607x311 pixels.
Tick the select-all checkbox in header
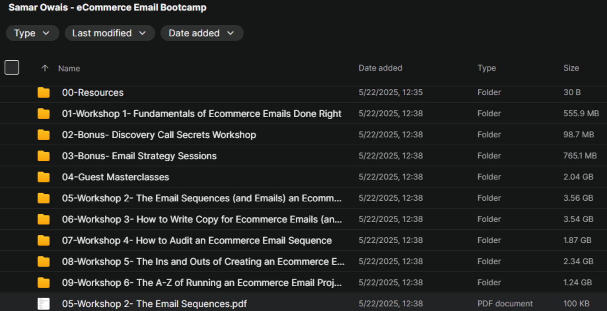pos(12,68)
